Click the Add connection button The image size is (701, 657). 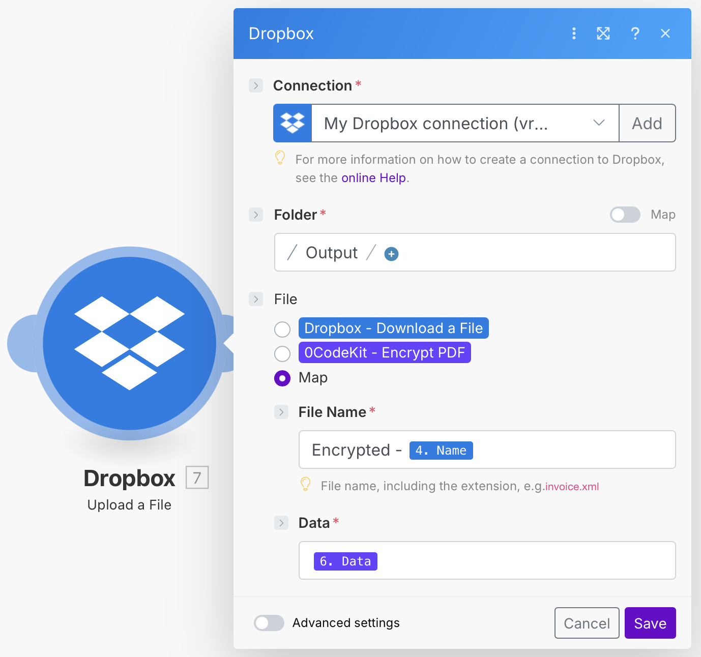coord(647,123)
